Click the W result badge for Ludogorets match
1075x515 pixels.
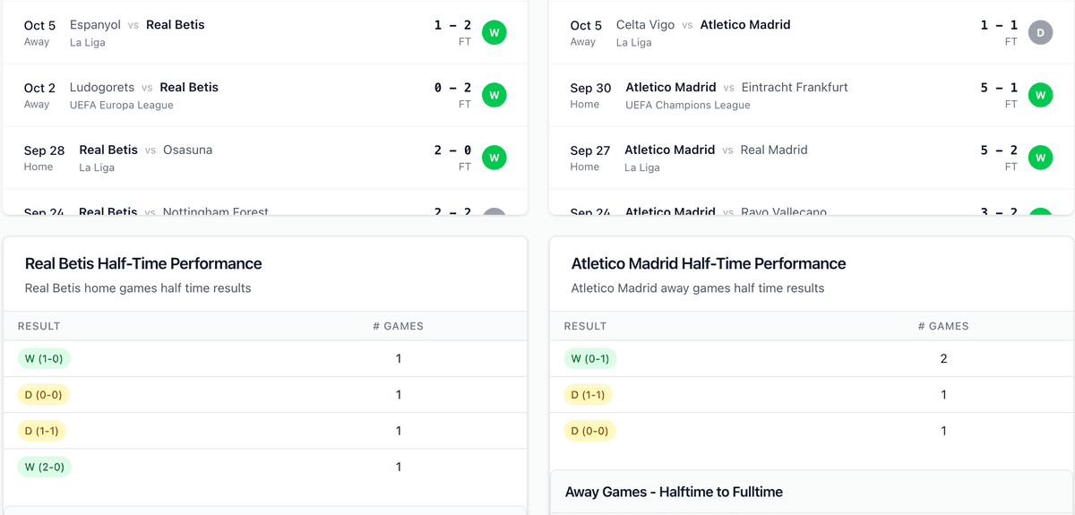coord(494,95)
